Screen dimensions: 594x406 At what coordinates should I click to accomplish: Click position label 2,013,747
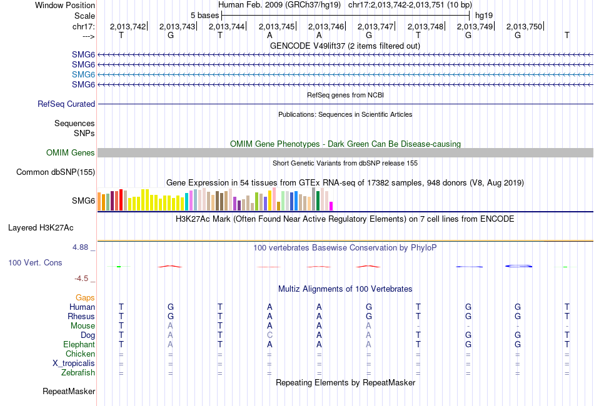(375, 26)
